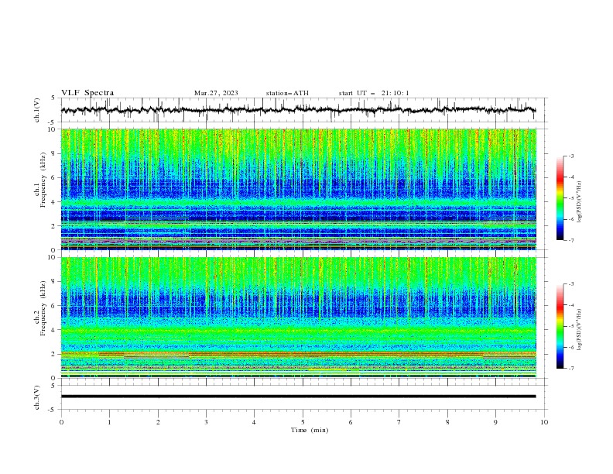Screen dimensions: 613x474
Task: Click time axis tick label "2"
Action: [x=158, y=422]
